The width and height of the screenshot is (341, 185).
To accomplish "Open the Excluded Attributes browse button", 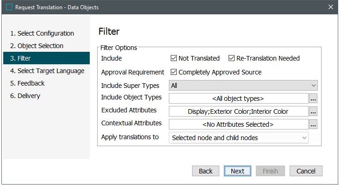I will (314, 111).
